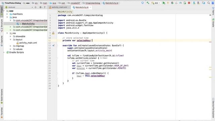Click the scroll-from-source crosshair icon

36,7
